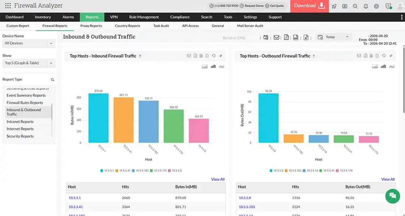Image resolution: width=405 pixels, height=216 pixels.
Task: Open the Dashboard tab
Action: pyautogui.click(x=15, y=17)
